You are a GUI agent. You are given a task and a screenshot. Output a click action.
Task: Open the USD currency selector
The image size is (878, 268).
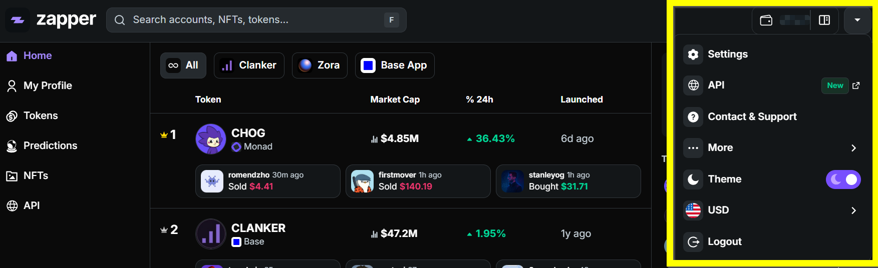click(x=771, y=210)
